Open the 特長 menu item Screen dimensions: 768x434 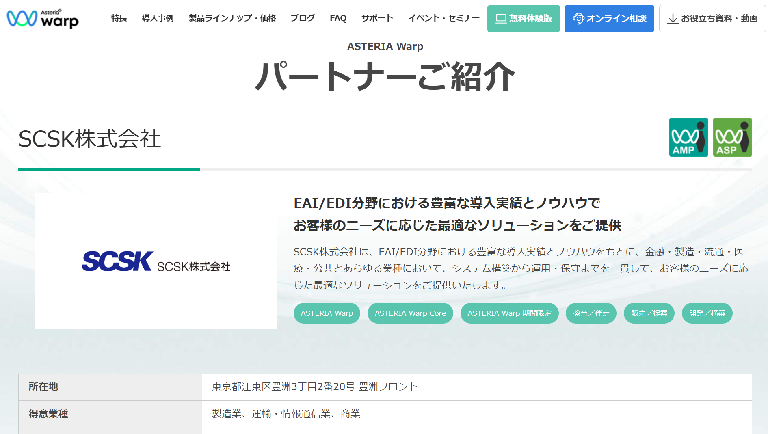[119, 18]
